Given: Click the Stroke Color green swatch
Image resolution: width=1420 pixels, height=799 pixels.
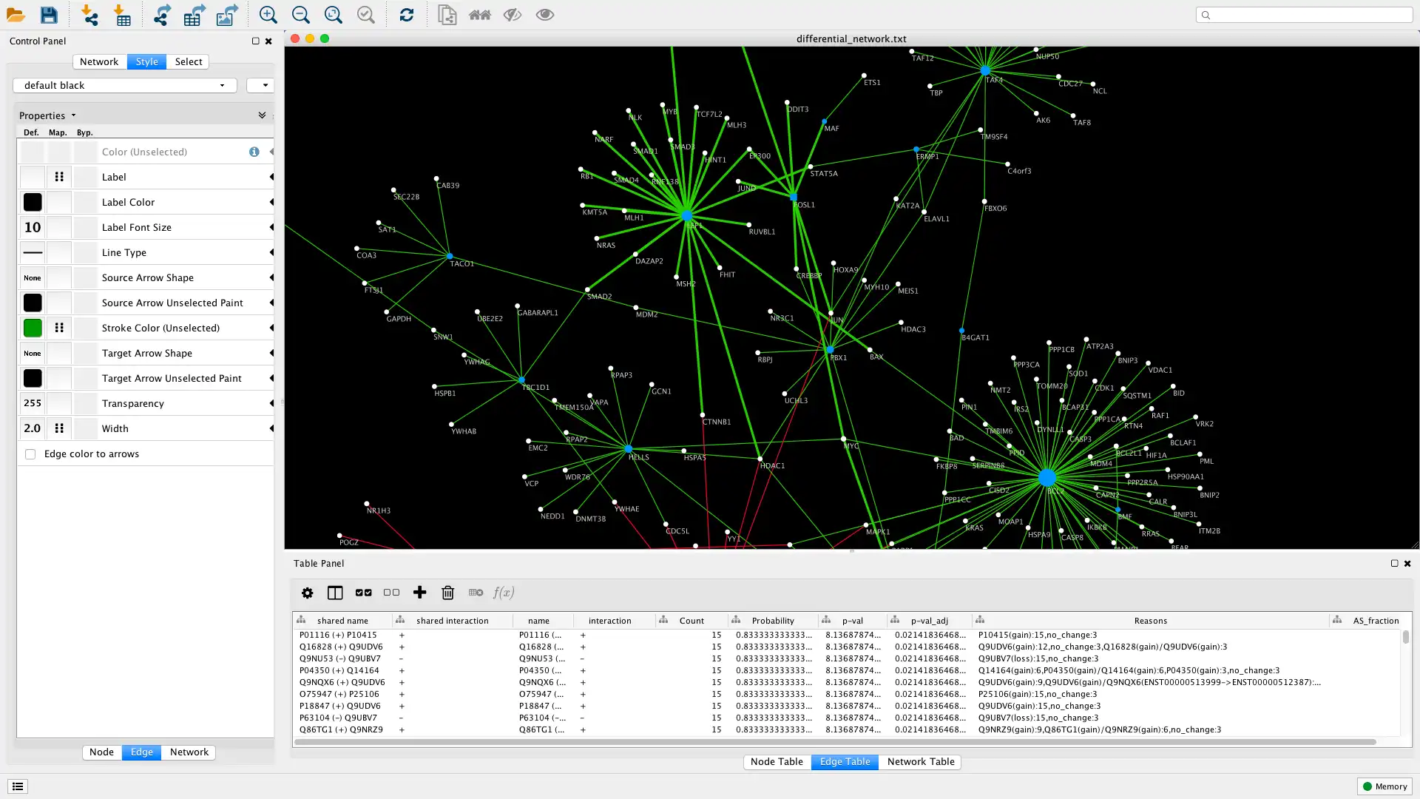Looking at the screenshot, I should click(33, 327).
